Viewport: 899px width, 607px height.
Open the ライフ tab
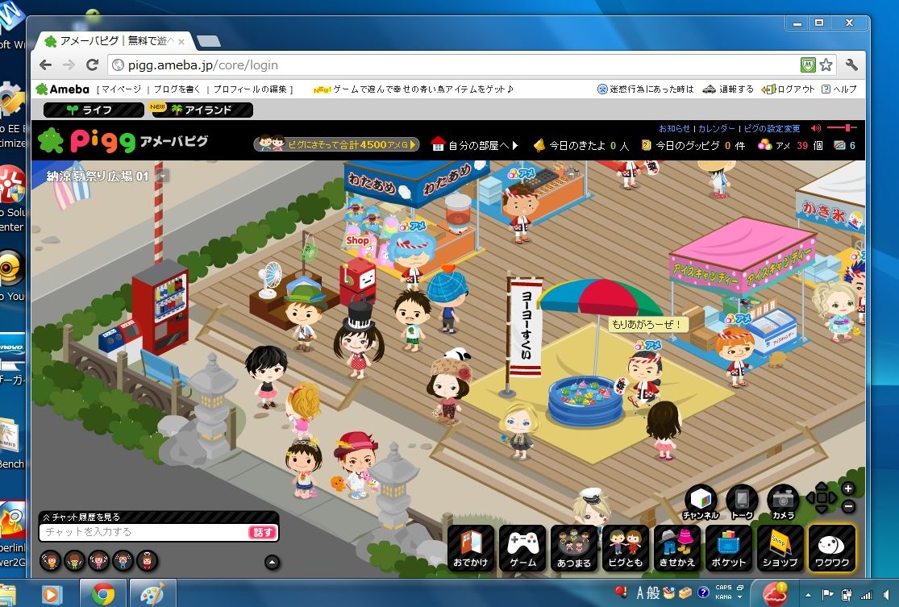tap(94, 110)
